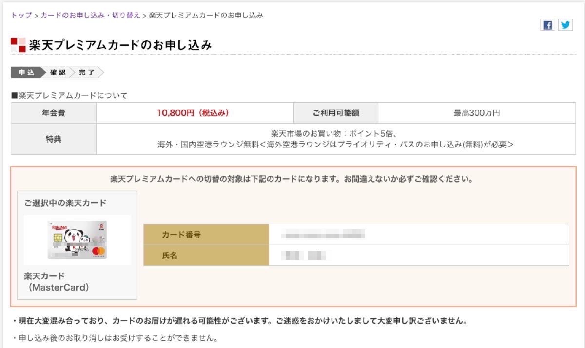Image resolution: width=585 pixels, height=348 pixels.
Task: Click the 切替の対象は下記のカード notice text
Action: click(292, 179)
